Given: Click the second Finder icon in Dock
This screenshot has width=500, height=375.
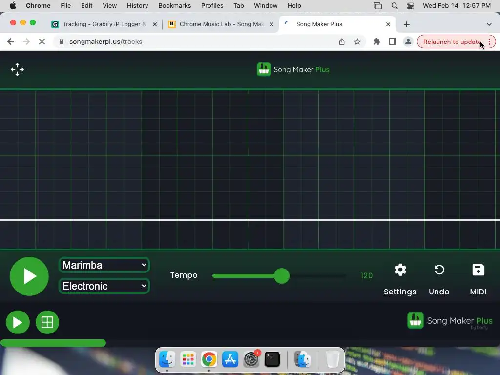Looking at the screenshot, I should (303, 359).
